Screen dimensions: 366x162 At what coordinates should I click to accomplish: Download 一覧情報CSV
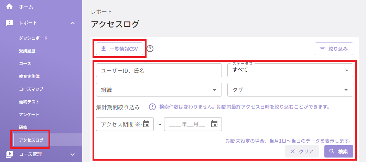point(119,49)
